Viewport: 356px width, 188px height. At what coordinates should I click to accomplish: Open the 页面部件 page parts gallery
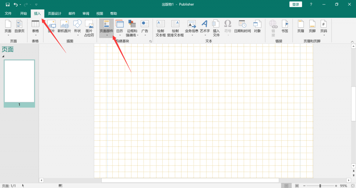(106, 28)
